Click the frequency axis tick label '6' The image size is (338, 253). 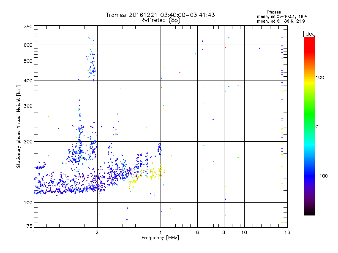tap(197, 232)
